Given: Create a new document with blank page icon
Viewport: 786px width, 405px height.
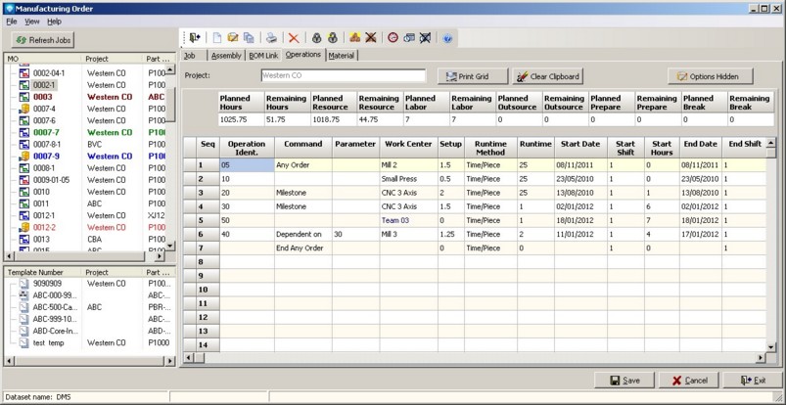Looking at the screenshot, I should click(x=217, y=38).
